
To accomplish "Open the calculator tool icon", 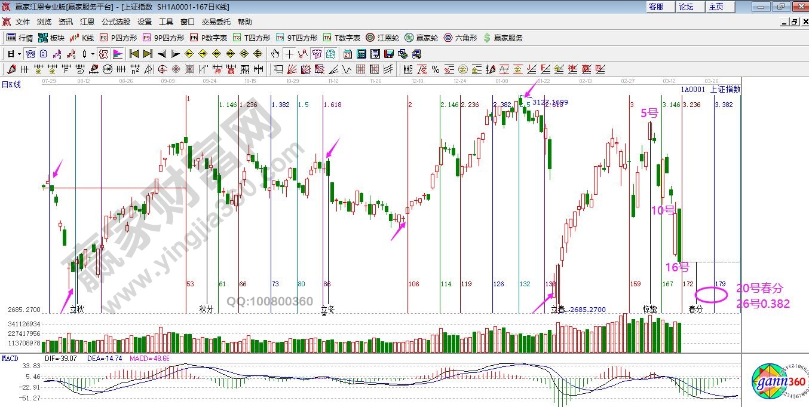I will [x=361, y=54].
